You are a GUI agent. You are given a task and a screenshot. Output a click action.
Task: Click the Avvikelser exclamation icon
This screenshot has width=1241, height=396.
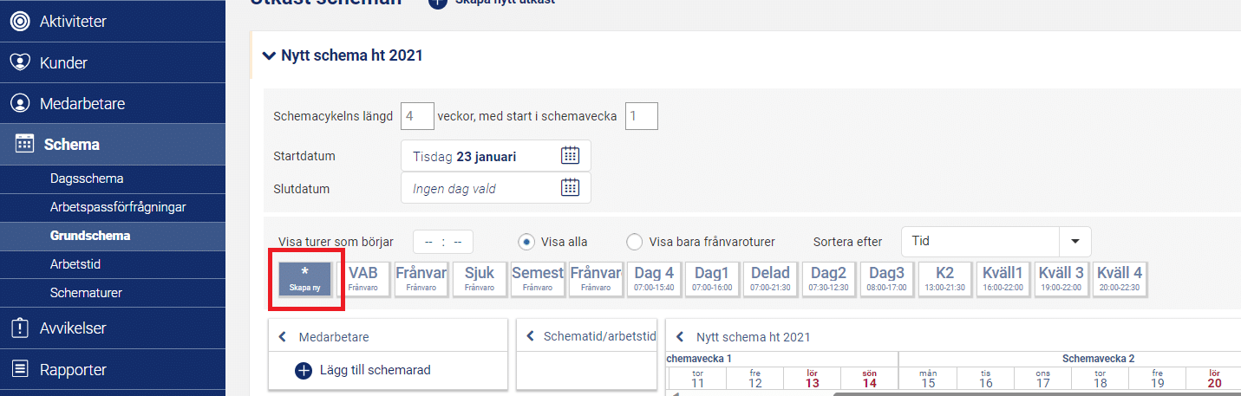[x=20, y=328]
